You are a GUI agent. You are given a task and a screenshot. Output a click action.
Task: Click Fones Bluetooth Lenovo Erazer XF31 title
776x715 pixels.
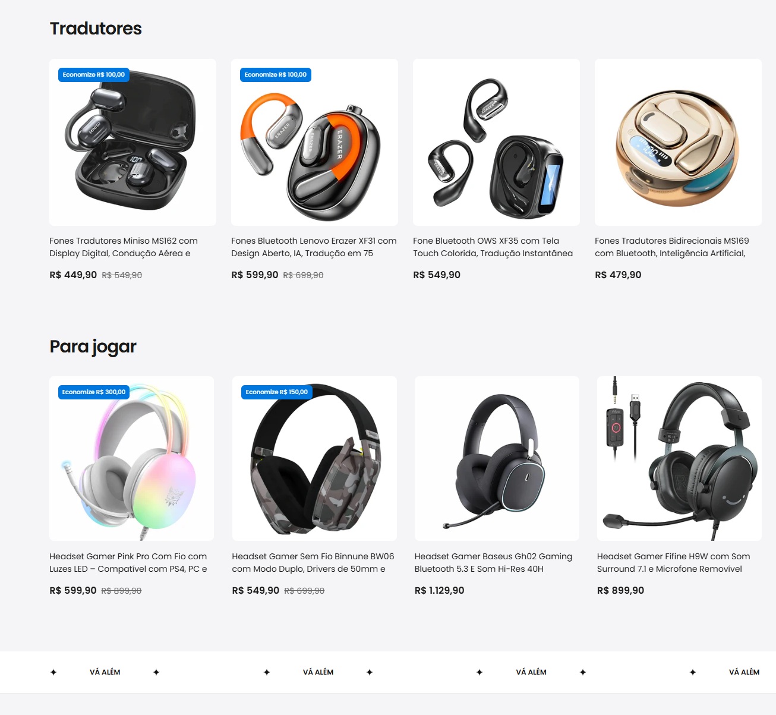pyautogui.click(x=314, y=247)
